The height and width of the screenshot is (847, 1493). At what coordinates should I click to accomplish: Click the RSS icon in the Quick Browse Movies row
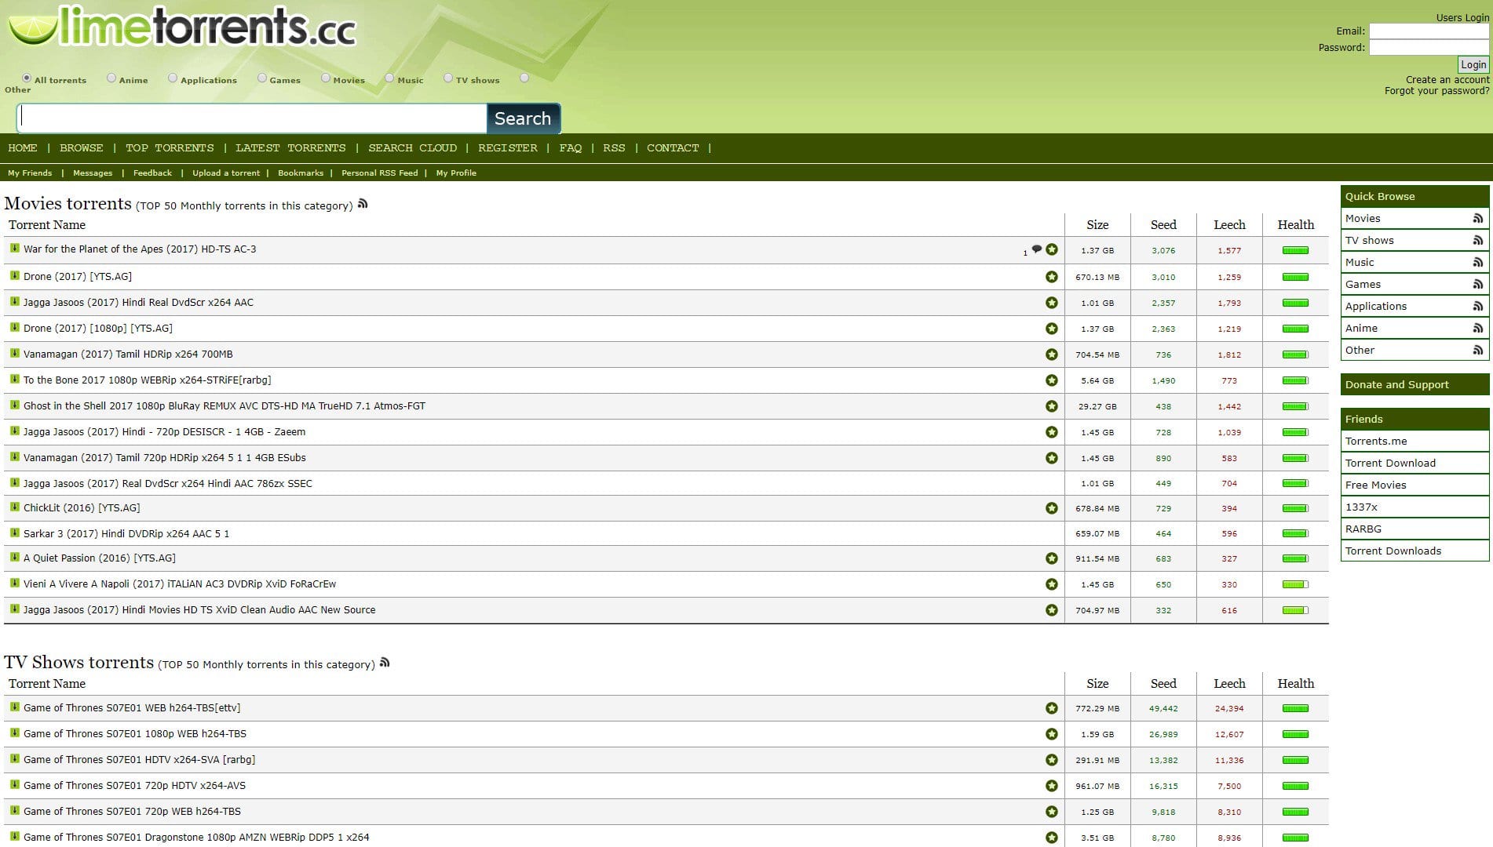(x=1478, y=219)
